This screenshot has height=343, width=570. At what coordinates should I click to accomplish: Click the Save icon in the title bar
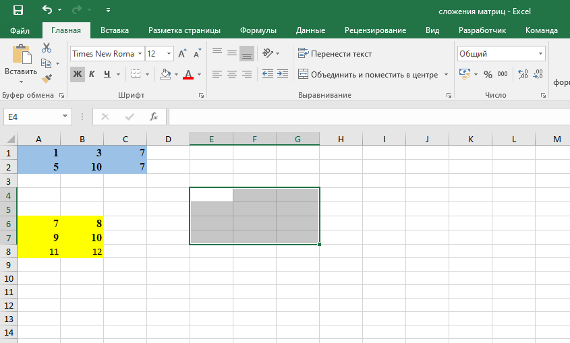18,10
